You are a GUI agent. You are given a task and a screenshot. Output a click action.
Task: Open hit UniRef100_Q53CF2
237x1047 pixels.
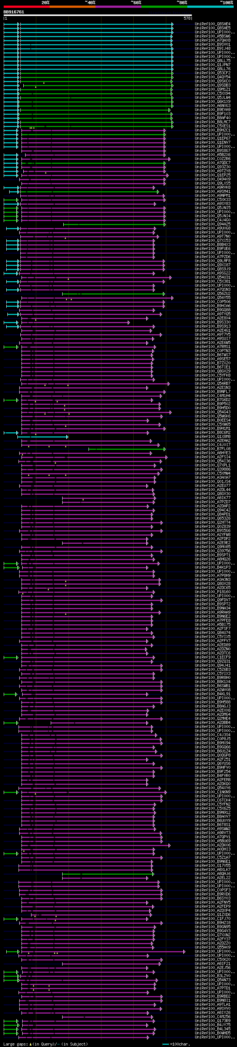pos(213,73)
